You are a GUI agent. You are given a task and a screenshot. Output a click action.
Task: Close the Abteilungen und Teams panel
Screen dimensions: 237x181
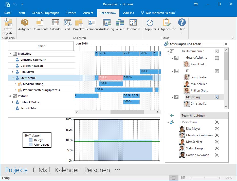coord(226,44)
